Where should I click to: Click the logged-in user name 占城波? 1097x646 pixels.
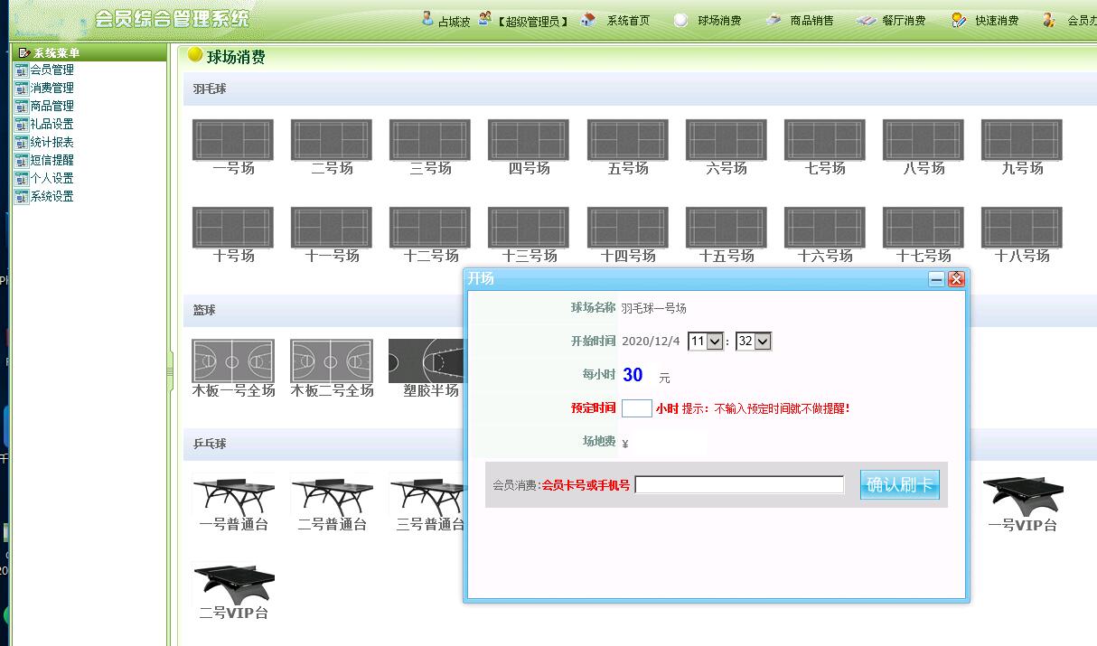click(x=454, y=21)
